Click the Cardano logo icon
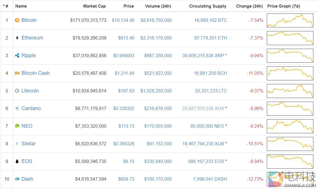 tap(17, 108)
